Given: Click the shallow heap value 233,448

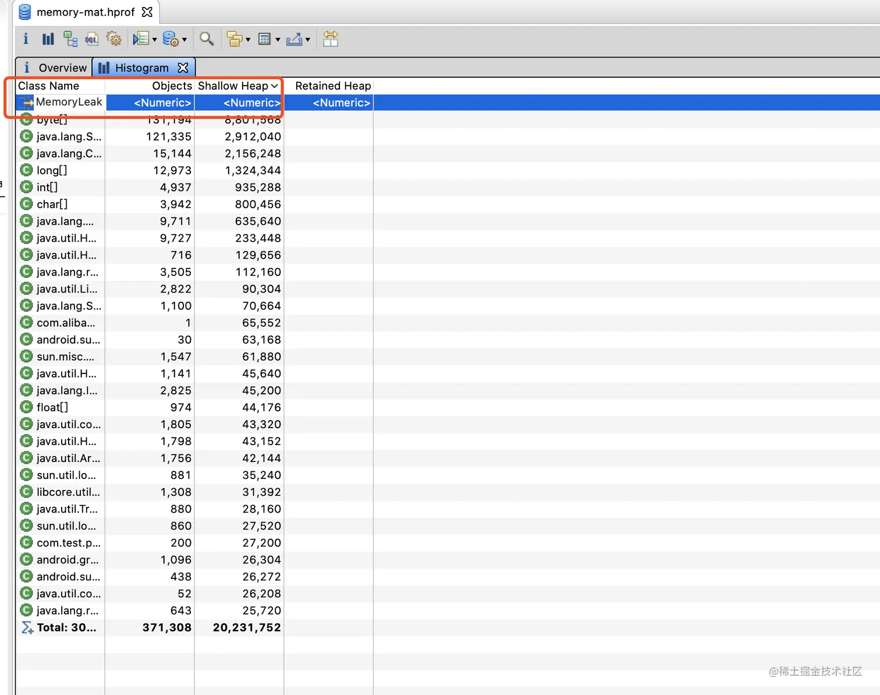Looking at the screenshot, I should [258, 238].
